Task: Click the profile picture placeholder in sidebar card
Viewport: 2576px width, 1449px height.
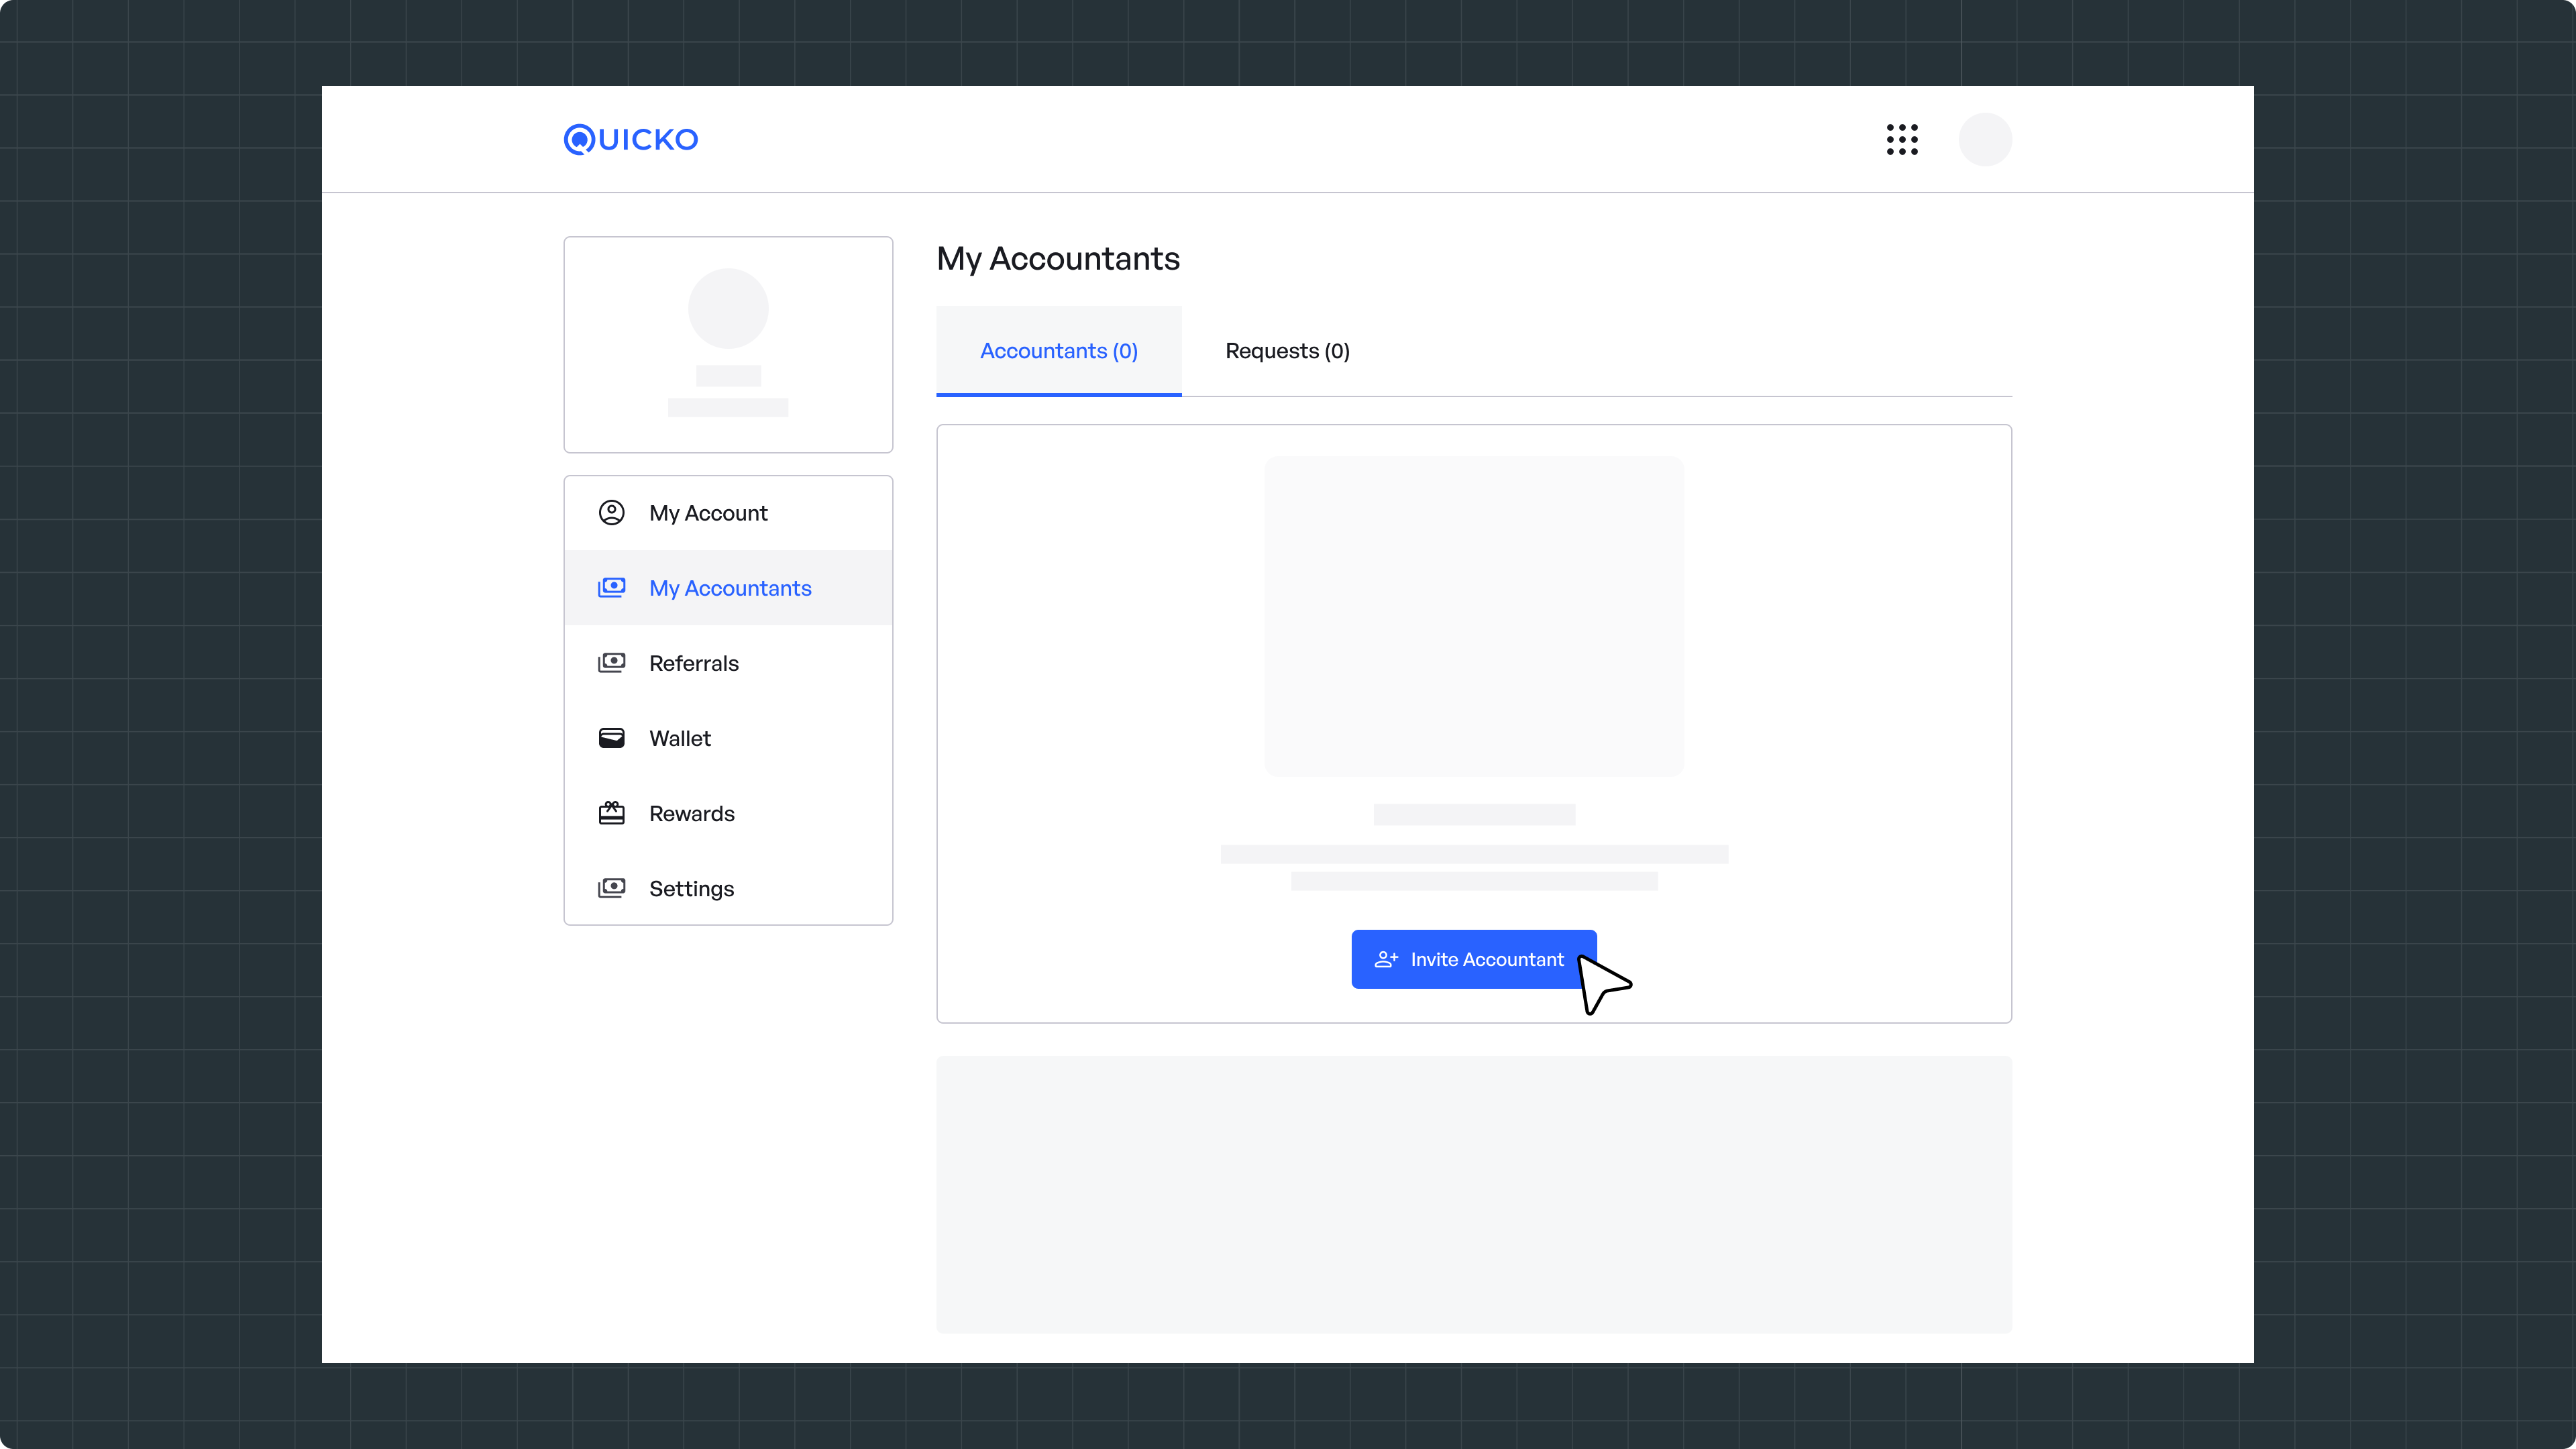Action: pyautogui.click(x=728, y=308)
